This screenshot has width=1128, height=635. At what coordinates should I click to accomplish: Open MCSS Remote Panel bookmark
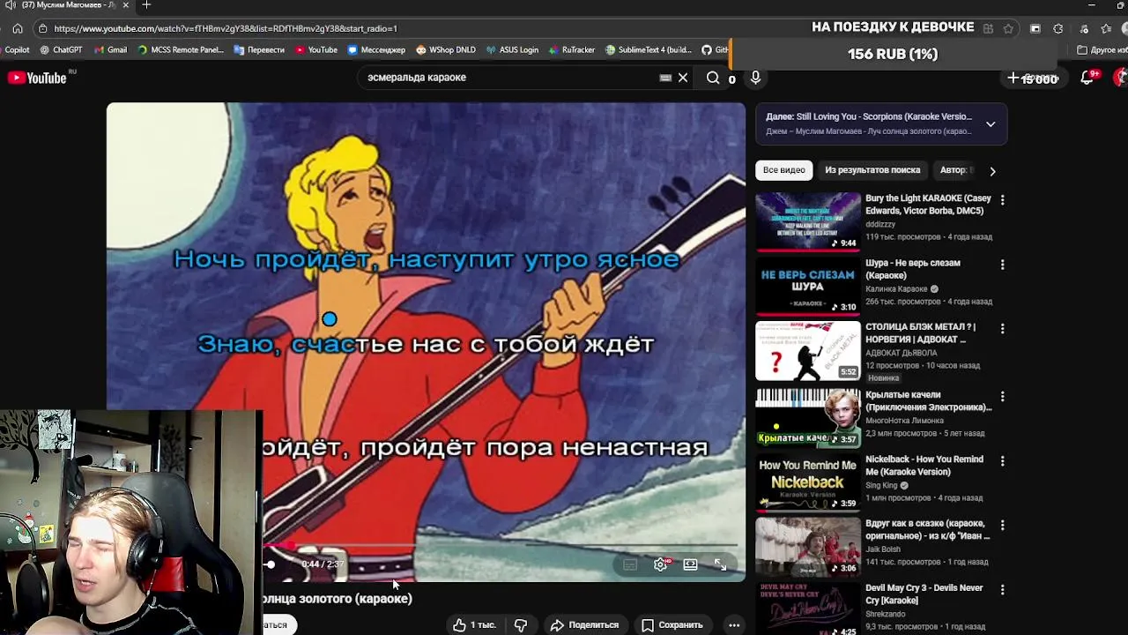point(181,50)
